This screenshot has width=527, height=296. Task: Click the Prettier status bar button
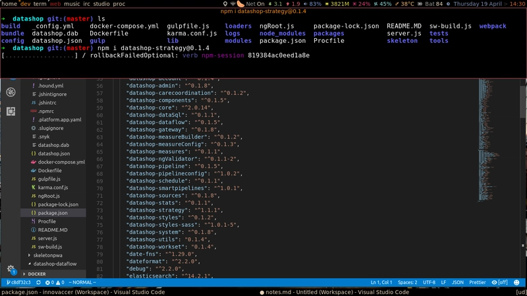coord(477,283)
